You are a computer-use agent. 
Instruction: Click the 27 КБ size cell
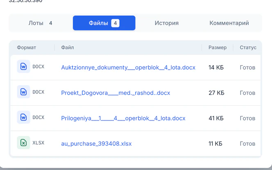click(x=216, y=93)
